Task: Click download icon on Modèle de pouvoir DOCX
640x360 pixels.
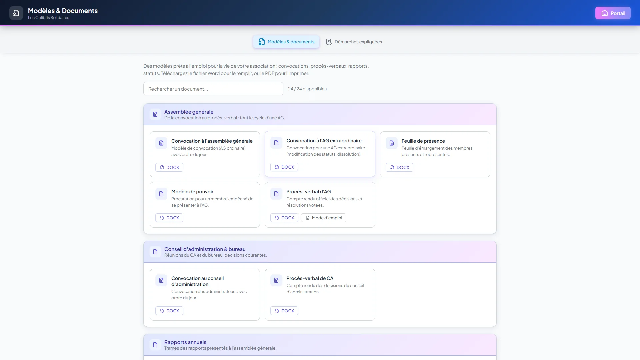Action: coord(162,218)
